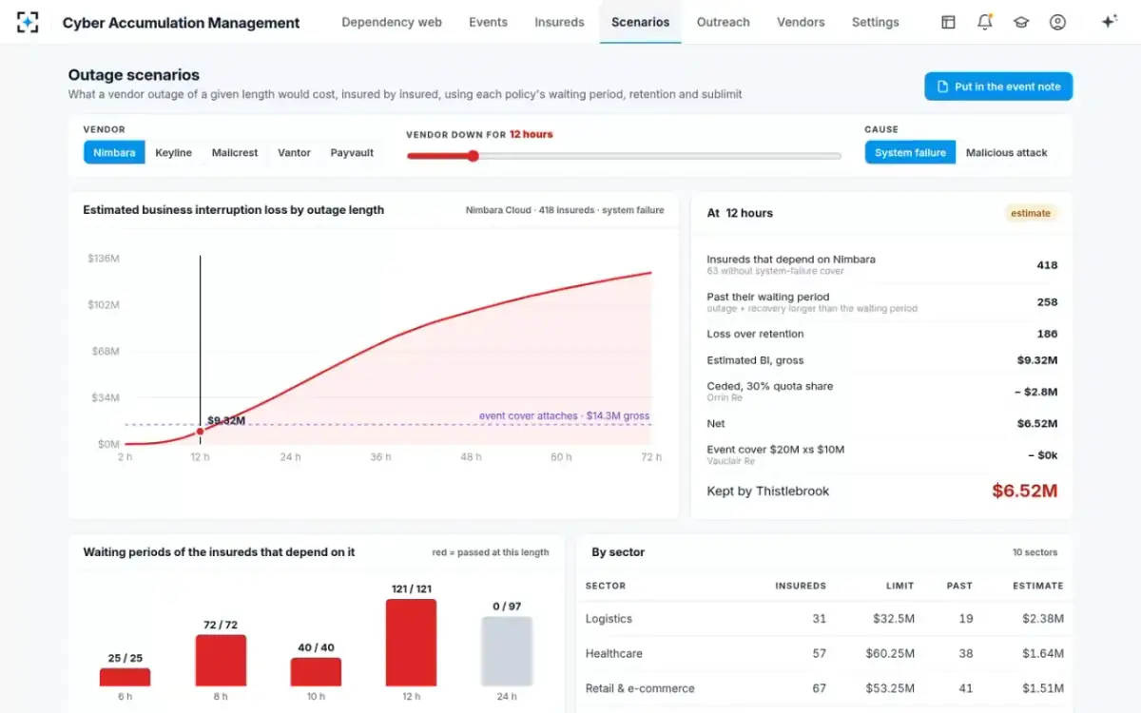
Task: Click the 12 h waiting period bar
Action: click(412, 643)
